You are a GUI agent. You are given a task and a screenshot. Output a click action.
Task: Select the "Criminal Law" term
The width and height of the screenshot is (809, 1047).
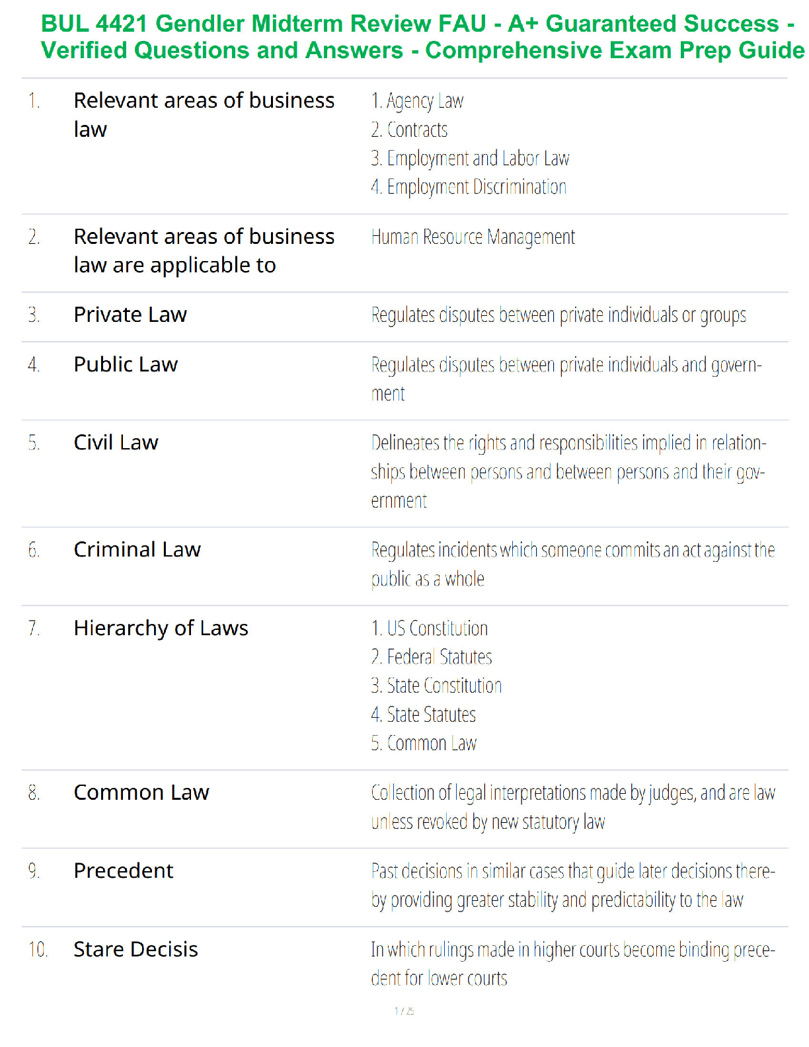click(137, 549)
